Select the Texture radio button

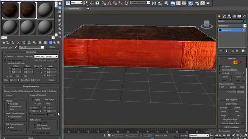[5, 56]
